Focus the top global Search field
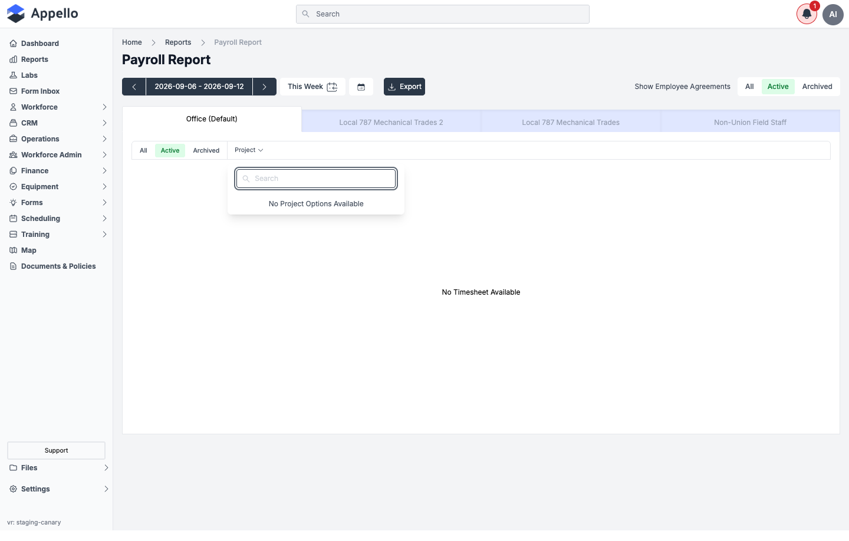Viewport: 849px width, 541px height. tap(443, 14)
